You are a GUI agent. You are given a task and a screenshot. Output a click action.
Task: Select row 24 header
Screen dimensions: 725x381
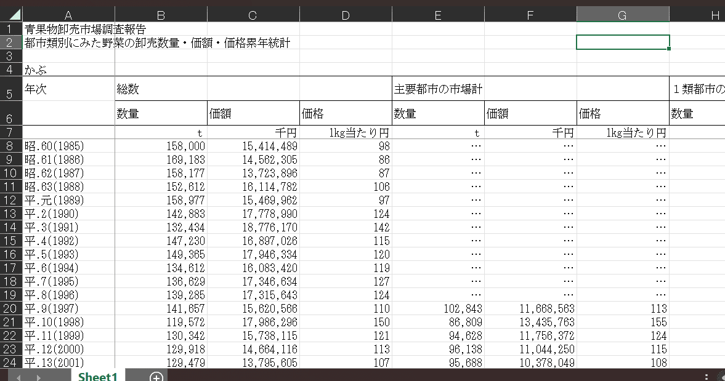11,362
